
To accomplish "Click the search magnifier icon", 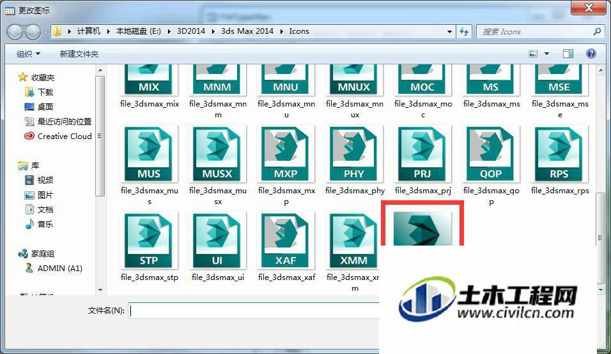I will pyautogui.click(x=596, y=31).
